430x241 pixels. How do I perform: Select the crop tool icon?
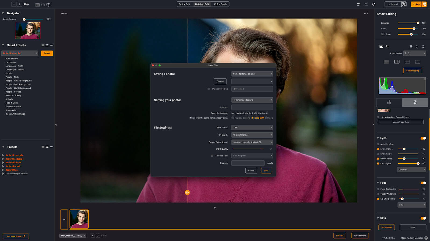coord(387,47)
